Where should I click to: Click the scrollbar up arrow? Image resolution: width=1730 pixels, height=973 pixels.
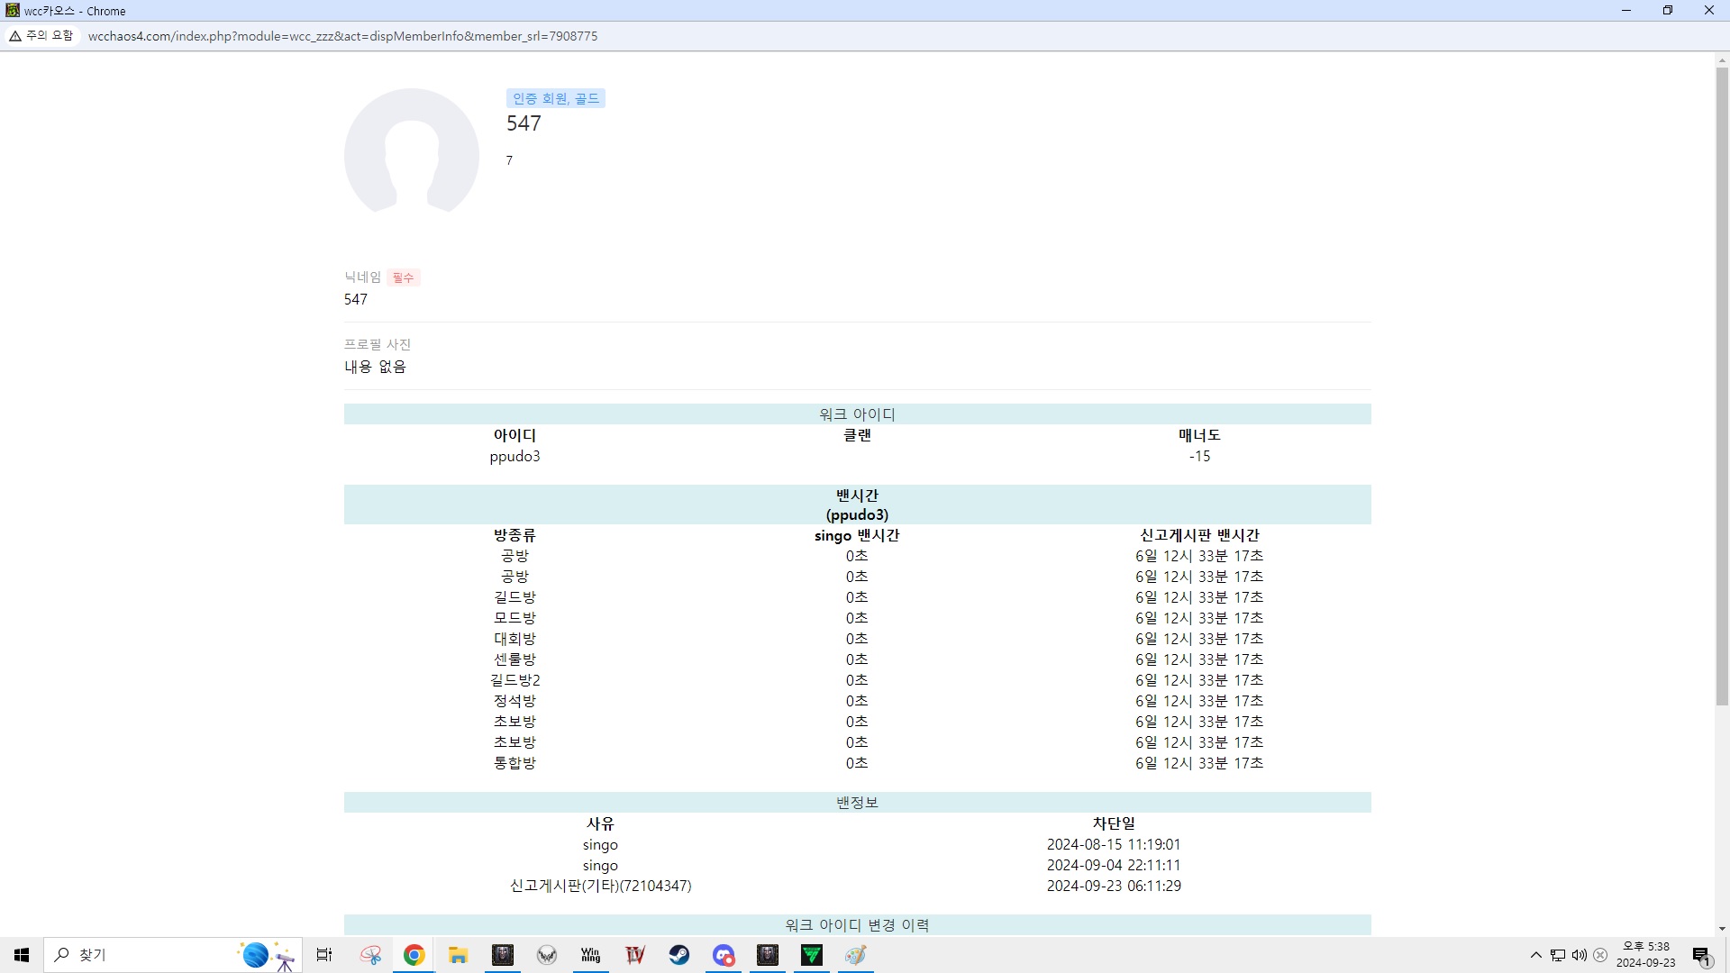click(x=1722, y=60)
